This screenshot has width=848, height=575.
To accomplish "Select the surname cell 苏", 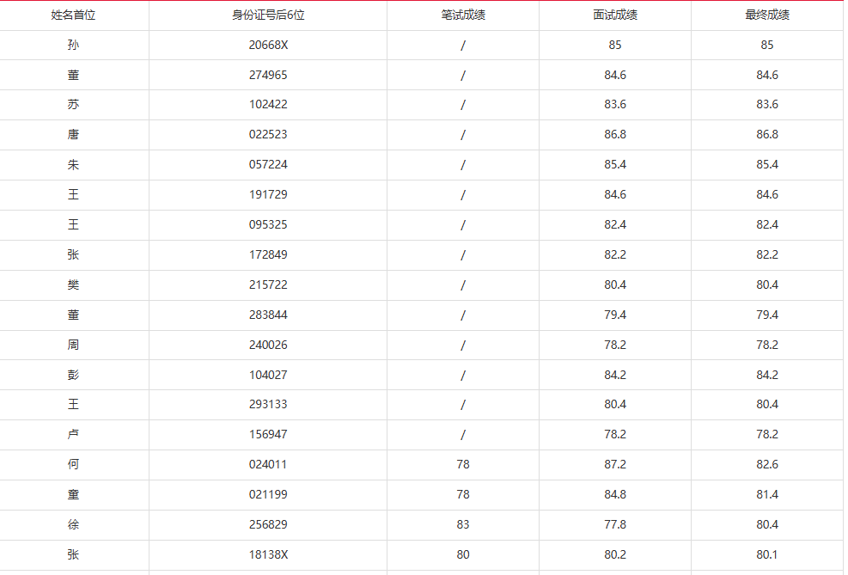I will click(73, 105).
